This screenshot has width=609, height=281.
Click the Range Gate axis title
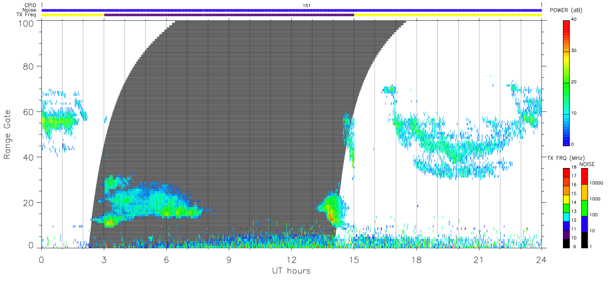click(x=7, y=134)
